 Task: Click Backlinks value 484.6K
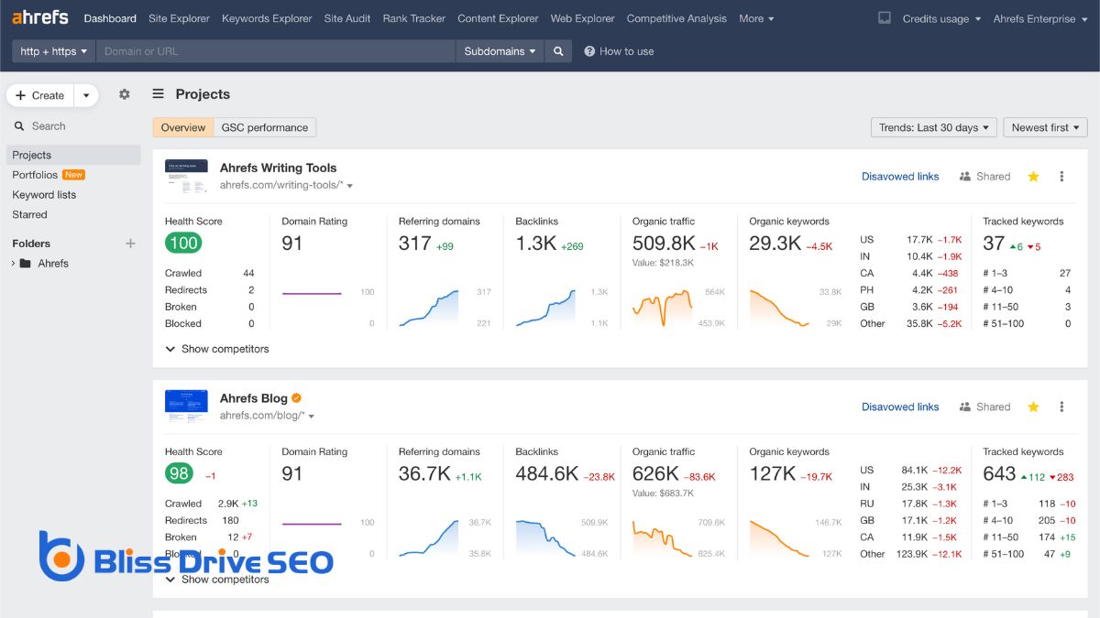coord(547,473)
